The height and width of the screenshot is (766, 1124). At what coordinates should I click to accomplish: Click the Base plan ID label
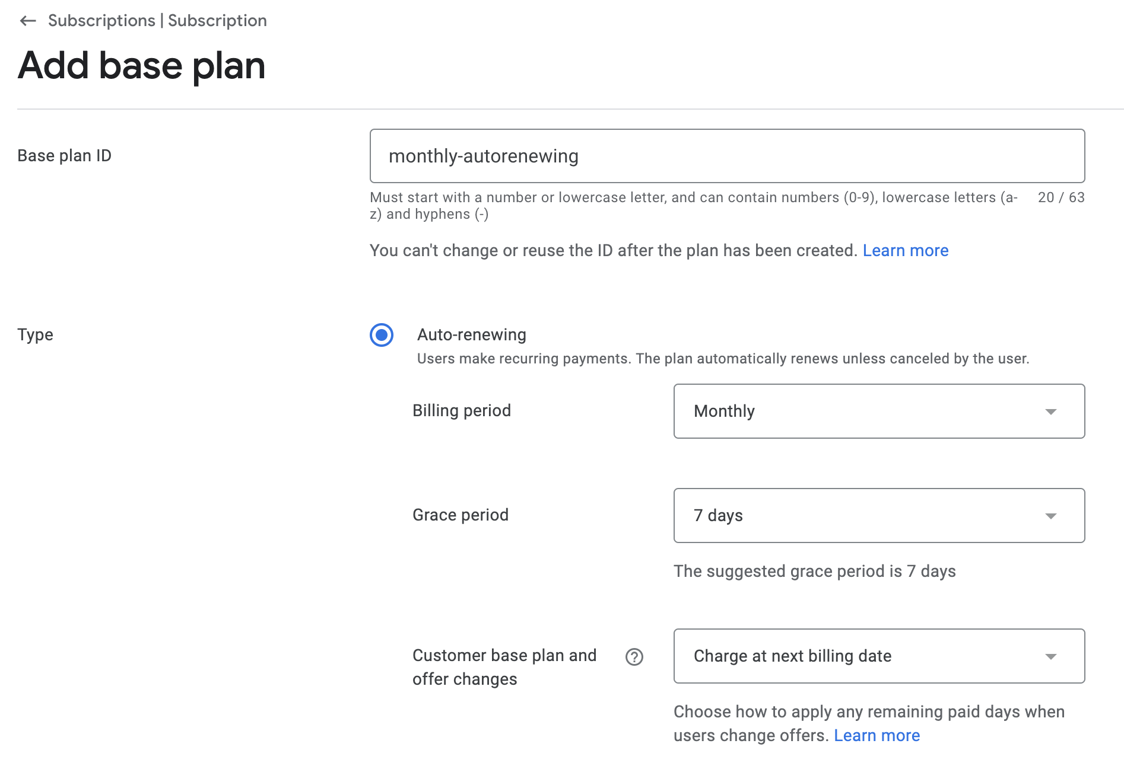point(64,156)
